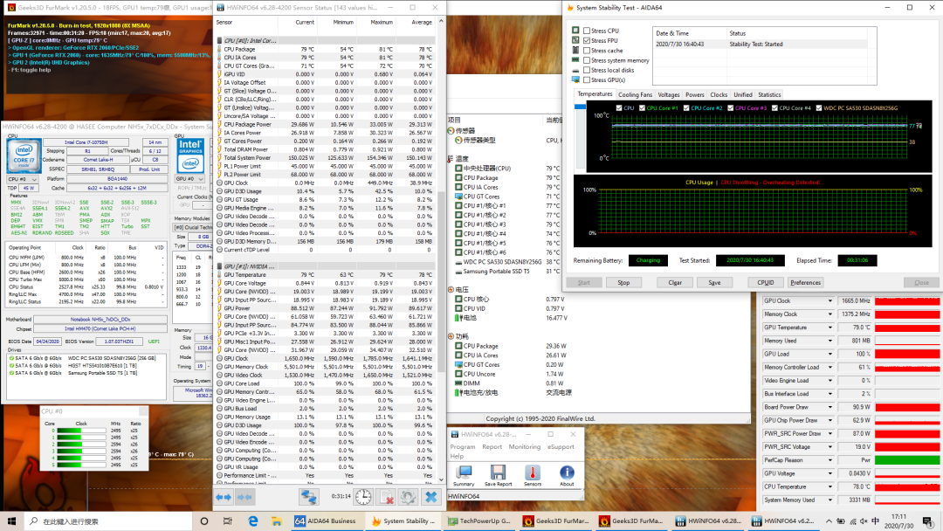This screenshot has width=943, height=531.
Task: Switch to the Cooling Fans tab
Action: coord(635,94)
